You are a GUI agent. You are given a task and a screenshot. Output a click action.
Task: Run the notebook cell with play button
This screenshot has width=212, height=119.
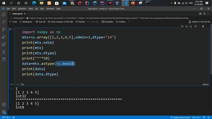coord(10,29)
